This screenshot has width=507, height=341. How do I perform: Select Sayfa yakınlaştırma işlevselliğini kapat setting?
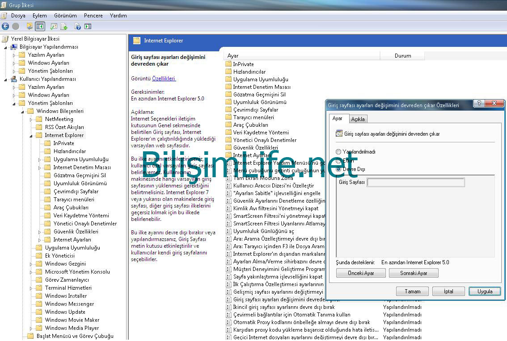tap(278, 277)
